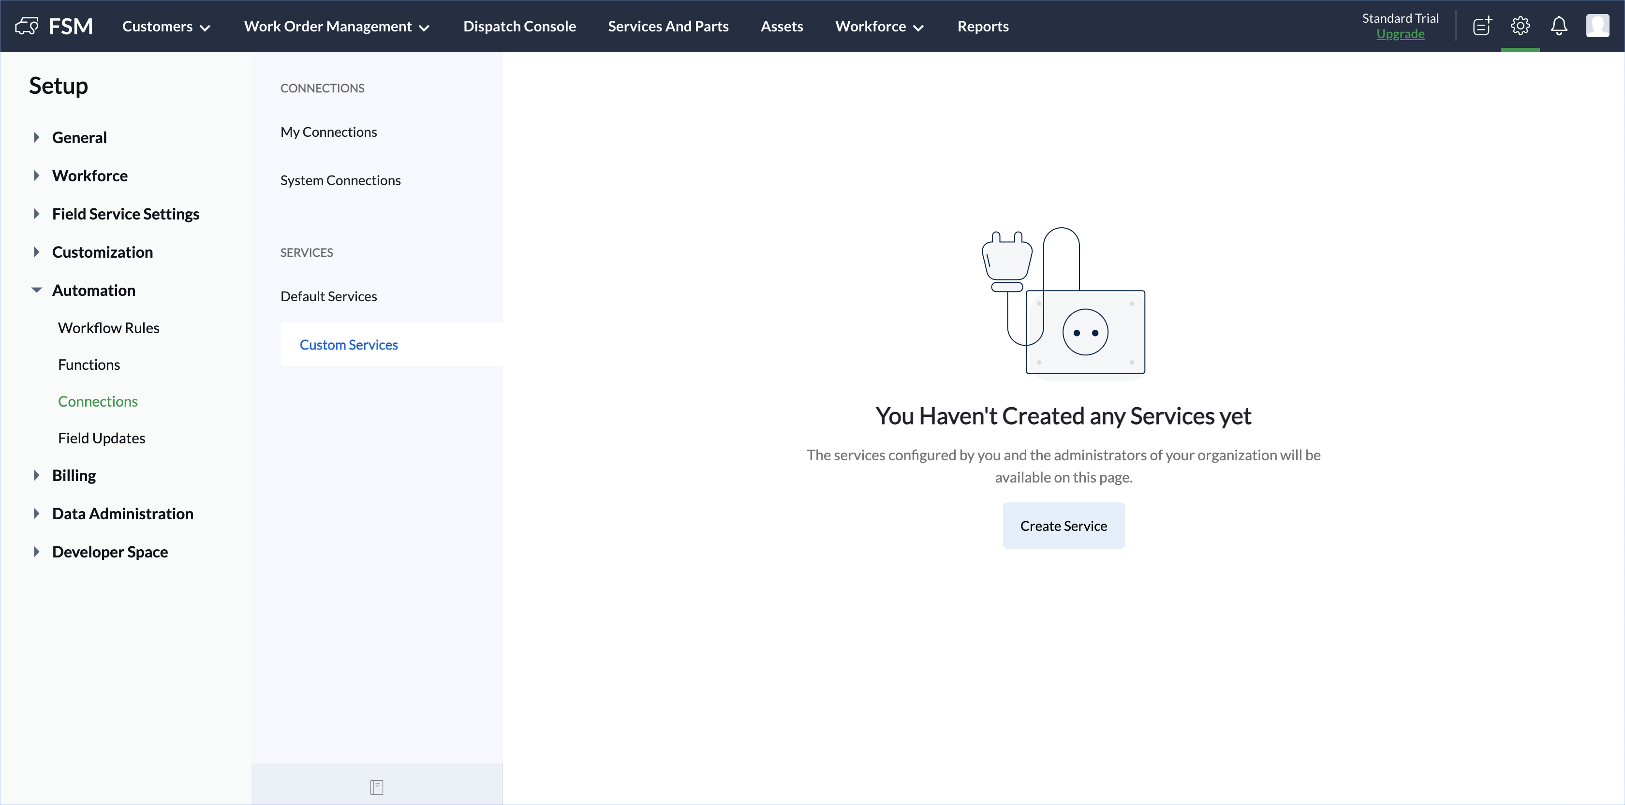Open notifications bell icon

pyautogui.click(x=1559, y=26)
